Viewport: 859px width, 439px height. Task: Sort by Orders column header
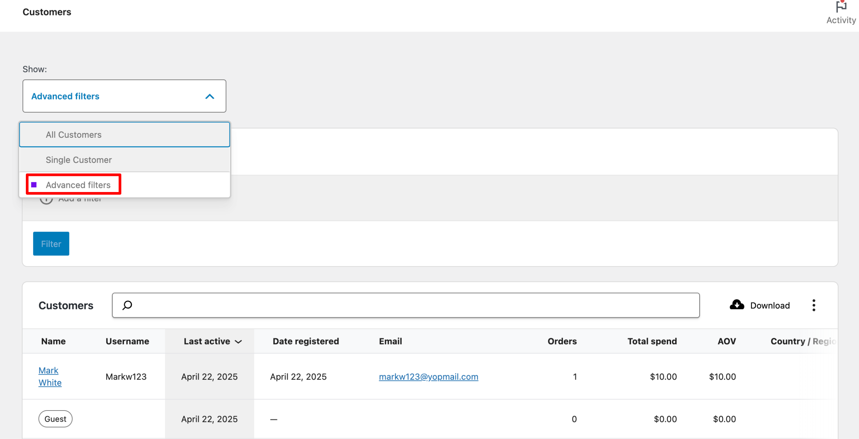[x=562, y=341]
